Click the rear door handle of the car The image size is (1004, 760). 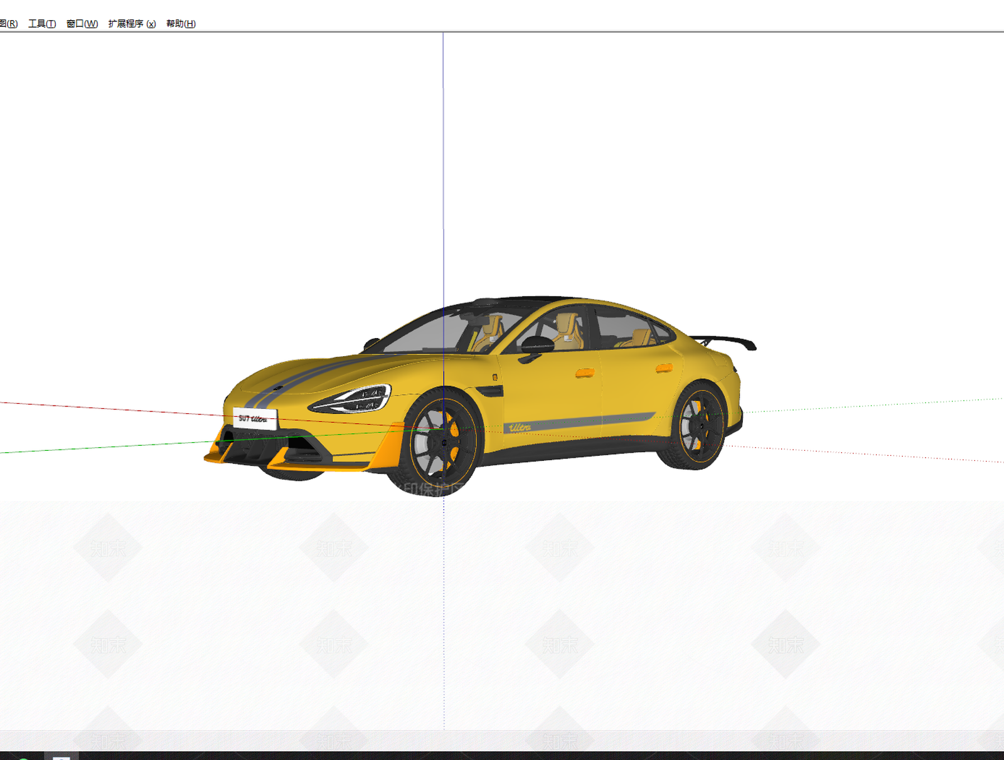tap(664, 367)
